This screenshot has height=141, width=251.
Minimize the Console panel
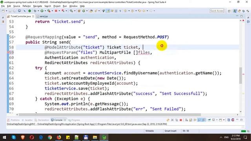pyautogui.click(x=237, y=120)
